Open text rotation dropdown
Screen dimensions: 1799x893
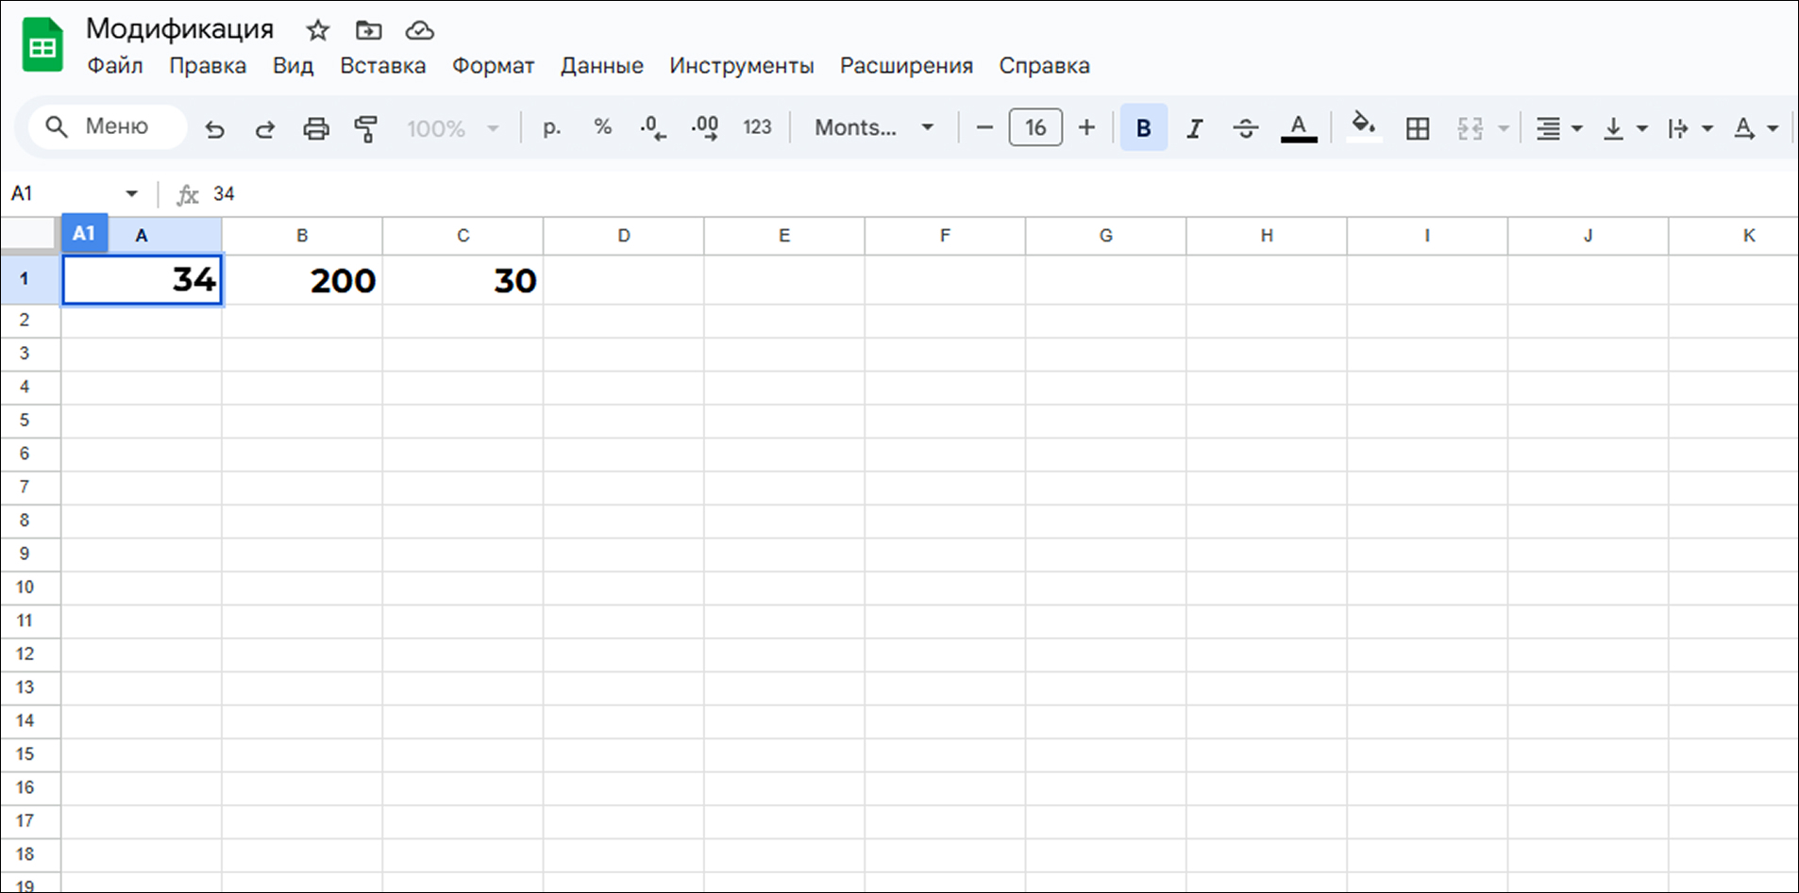coord(1756,128)
